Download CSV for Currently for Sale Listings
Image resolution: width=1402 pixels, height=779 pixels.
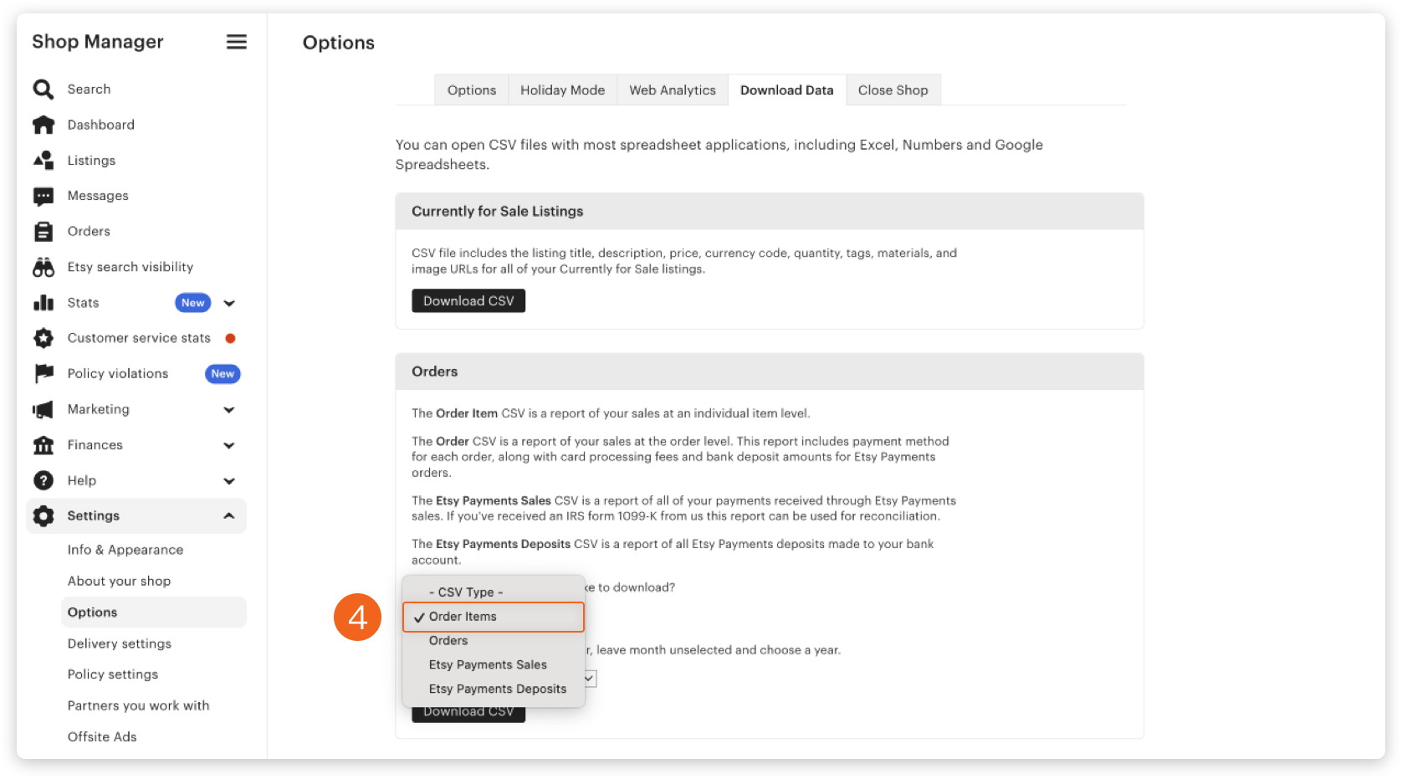(468, 301)
